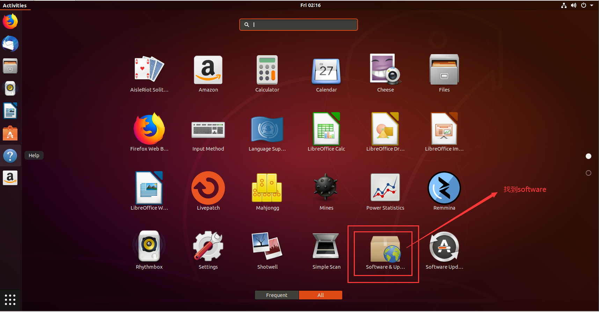Launch Shotwell photo manager
599x312 pixels.
267,251
